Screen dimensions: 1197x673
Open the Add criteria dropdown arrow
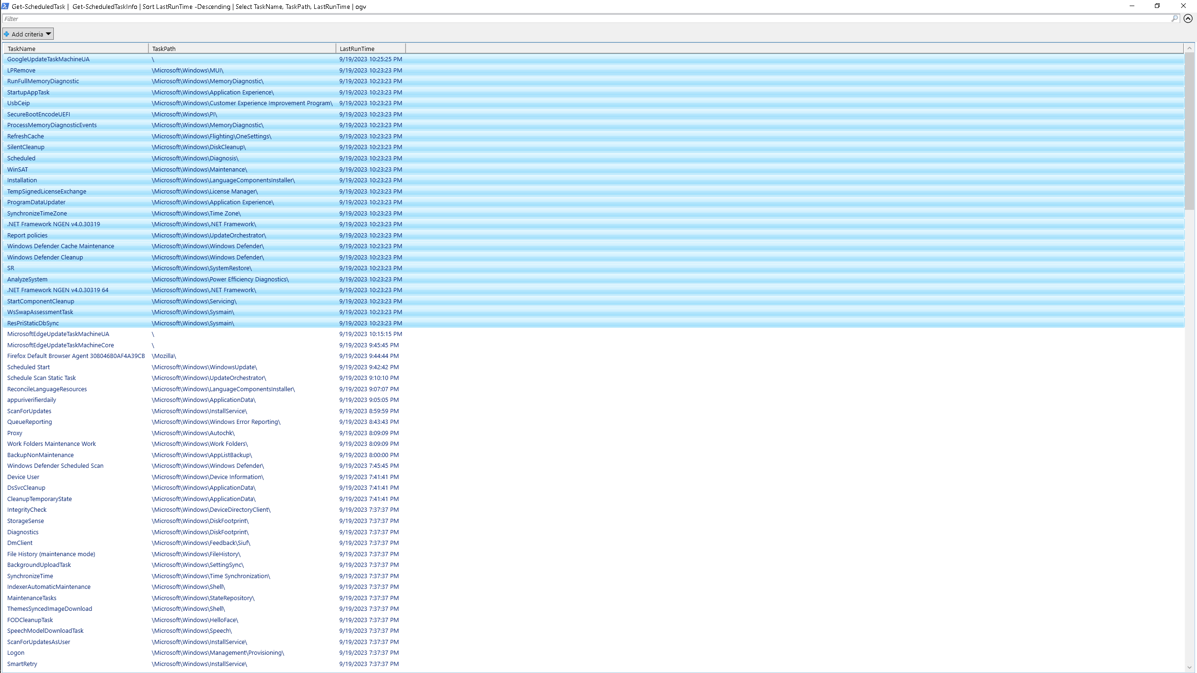[48, 34]
